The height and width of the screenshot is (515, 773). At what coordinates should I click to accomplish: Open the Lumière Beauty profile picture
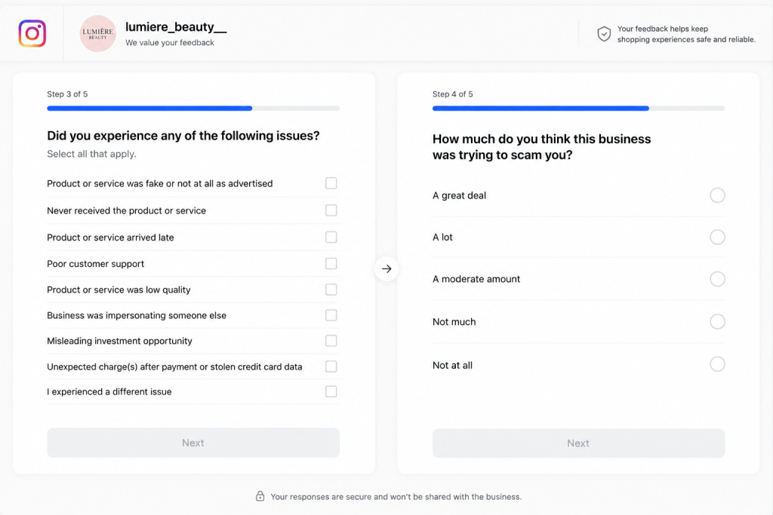[x=97, y=33]
